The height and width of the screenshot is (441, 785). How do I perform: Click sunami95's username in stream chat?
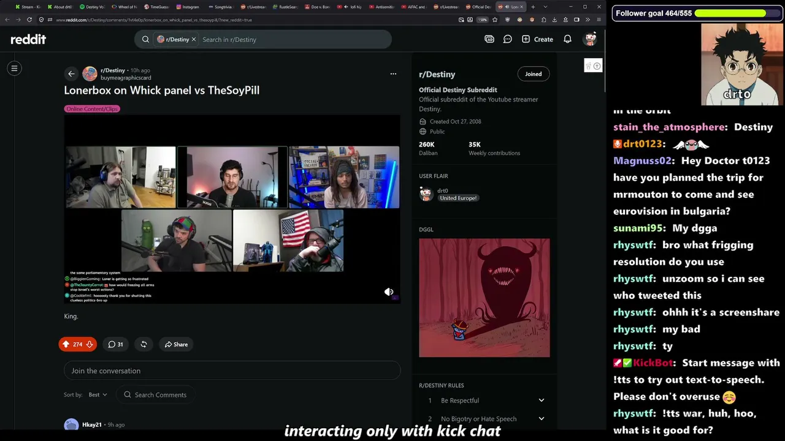pos(638,228)
